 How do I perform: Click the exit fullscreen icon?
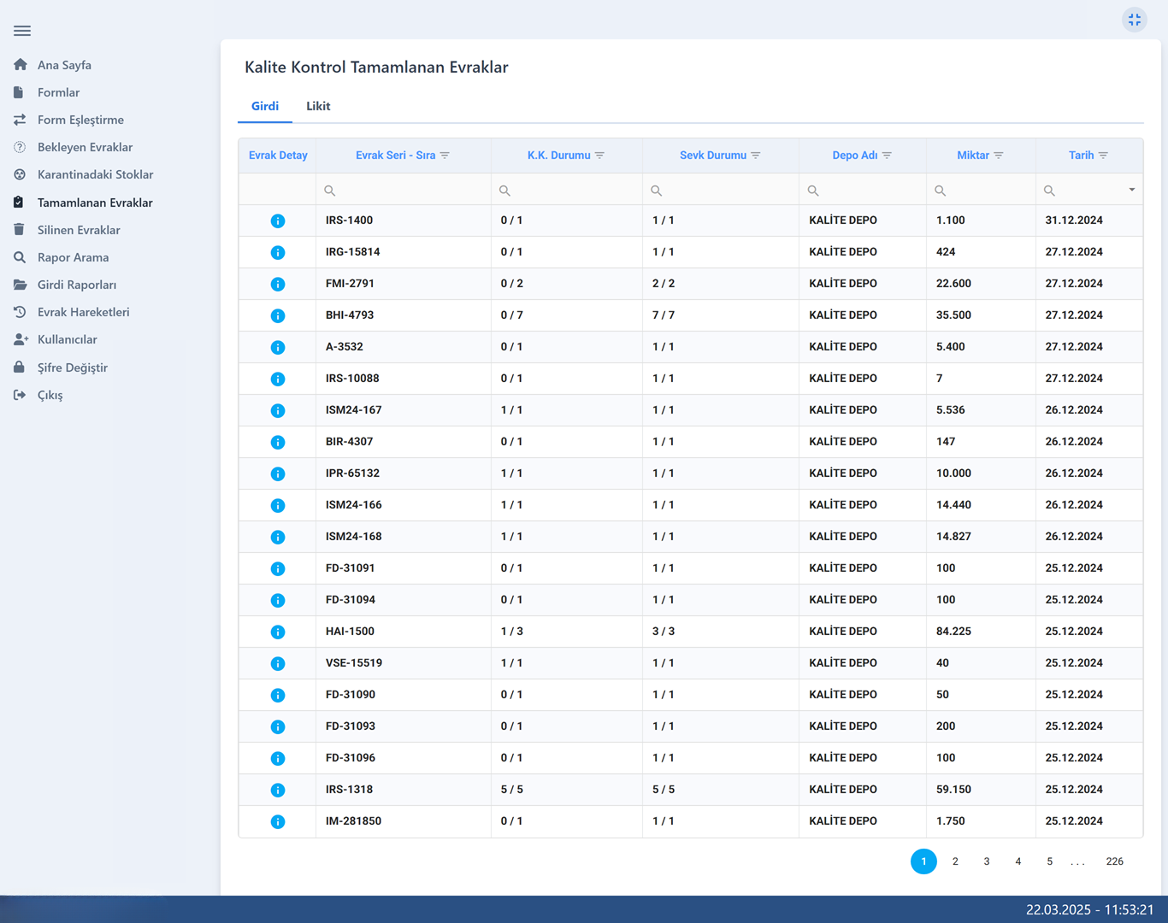pos(1134,20)
